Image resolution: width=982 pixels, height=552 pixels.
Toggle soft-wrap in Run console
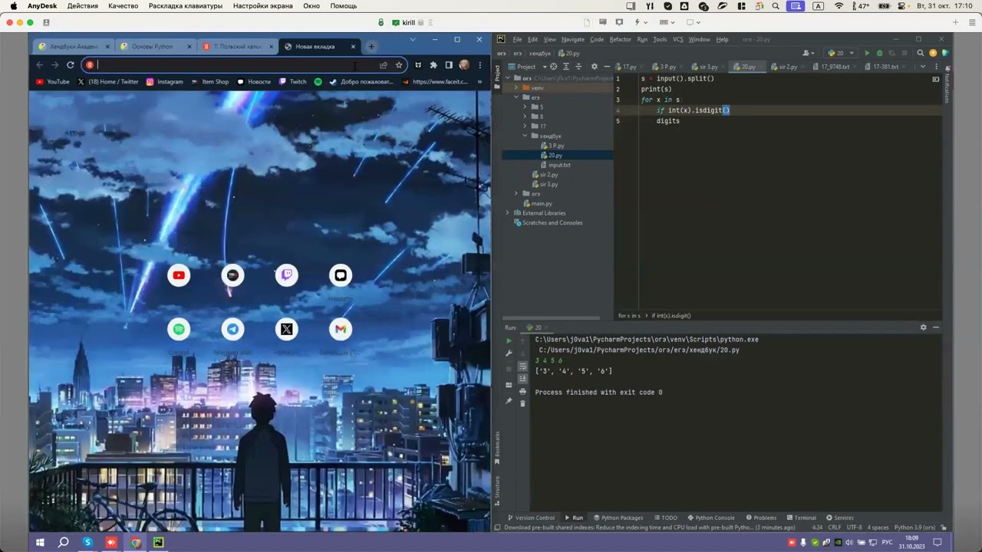pyautogui.click(x=522, y=366)
